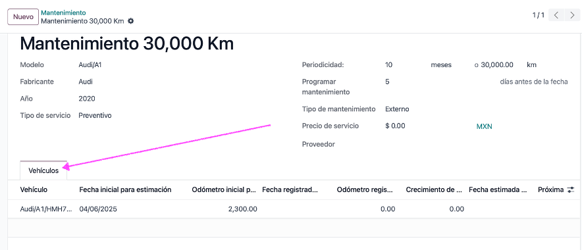The width and height of the screenshot is (582, 250).
Task: Open the Audi/A1/HMH7 vehicle row
Action: tap(46, 209)
